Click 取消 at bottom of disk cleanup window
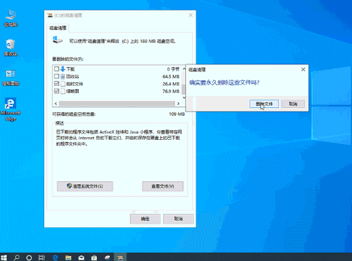 tap(178, 219)
